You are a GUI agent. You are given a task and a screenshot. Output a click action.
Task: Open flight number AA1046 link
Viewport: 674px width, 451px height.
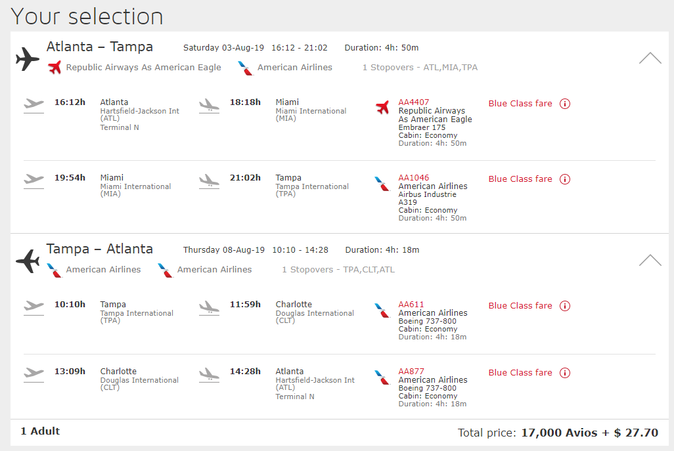pos(414,178)
